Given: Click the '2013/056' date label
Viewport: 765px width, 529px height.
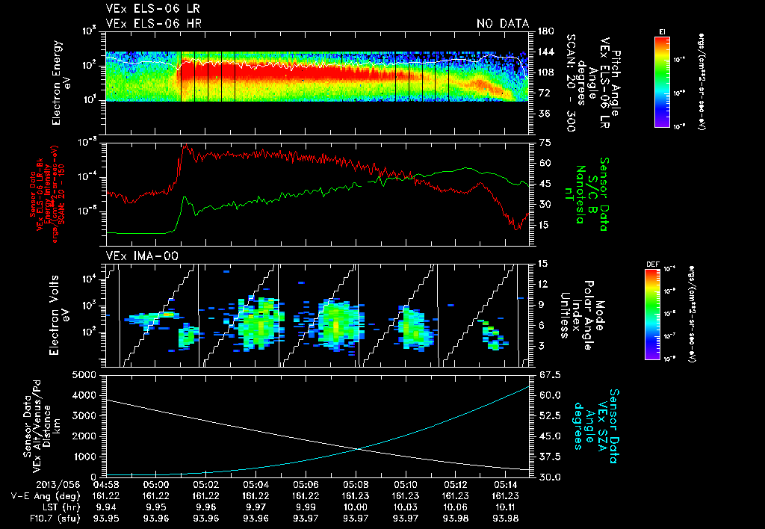Looking at the screenshot, I should tap(58, 485).
